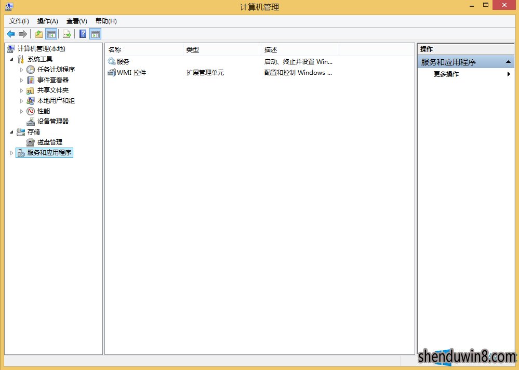Viewport: 519px width, 370px height.
Task: Click the 设备管理器 icon
Action: [31, 122]
